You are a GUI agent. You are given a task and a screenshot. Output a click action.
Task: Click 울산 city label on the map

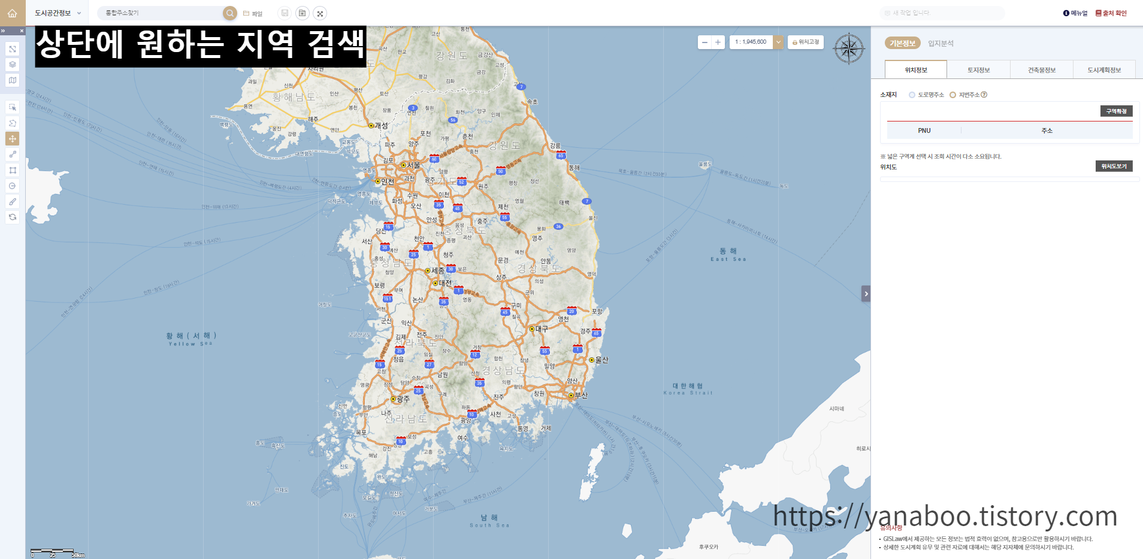[x=601, y=360]
